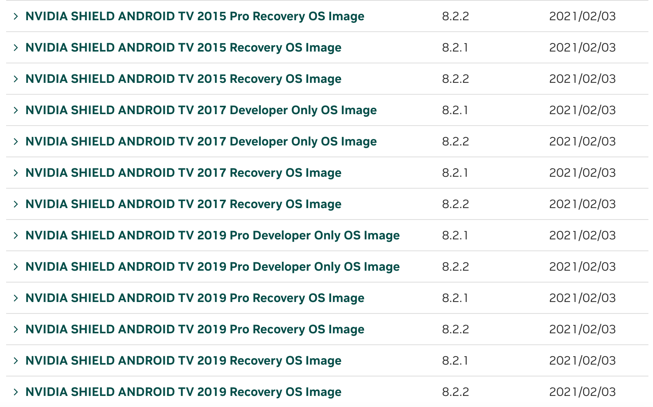653x407 pixels.
Task: Select version 8.2.2 in 2019 Recovery OS Image row
Action: (455, 392)
